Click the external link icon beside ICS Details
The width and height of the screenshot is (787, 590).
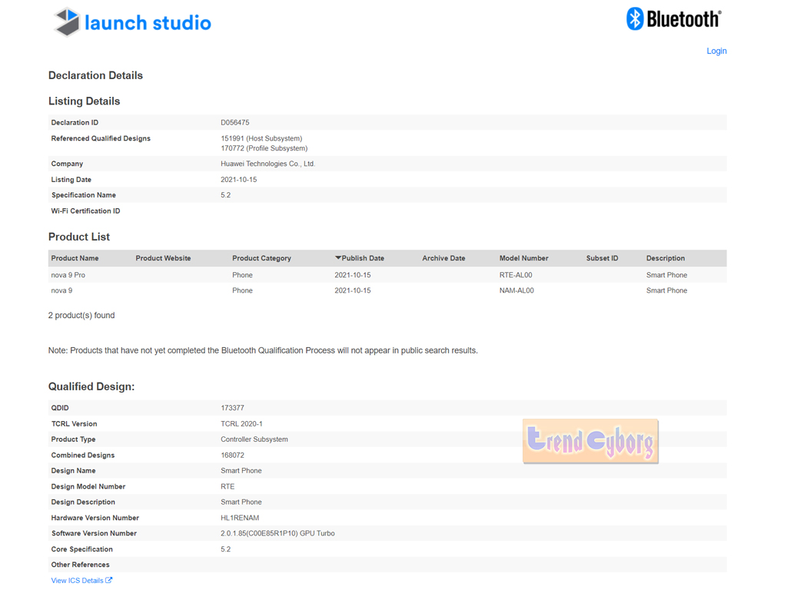coord(109,581)
